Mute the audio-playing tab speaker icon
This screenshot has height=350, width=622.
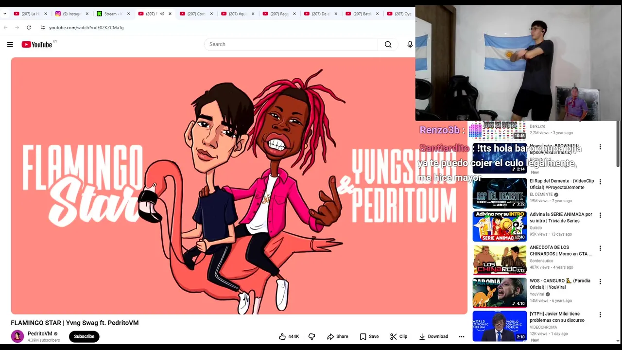tap(162, 14)
